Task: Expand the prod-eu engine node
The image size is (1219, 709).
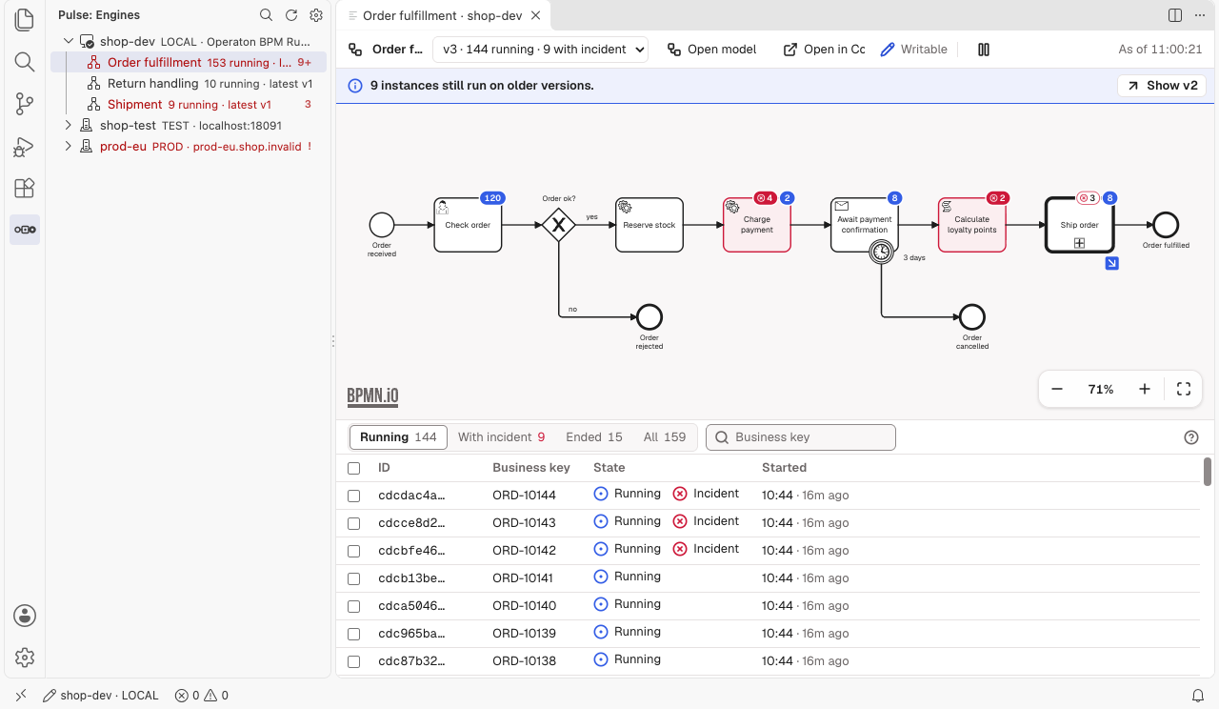Action: coord(69,146)
